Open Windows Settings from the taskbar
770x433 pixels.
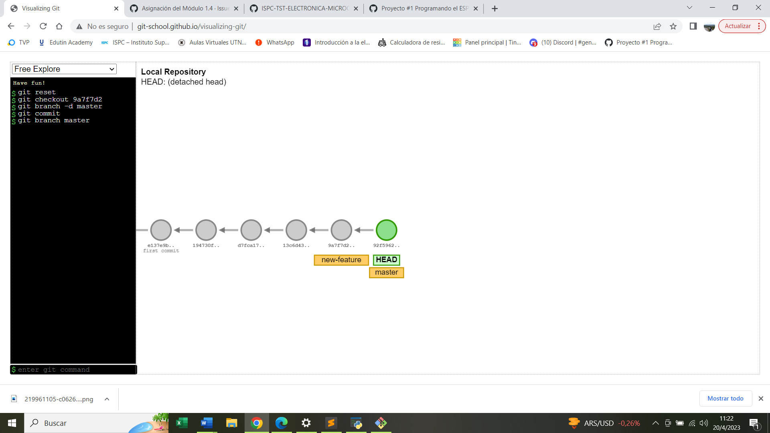point(306,423)
